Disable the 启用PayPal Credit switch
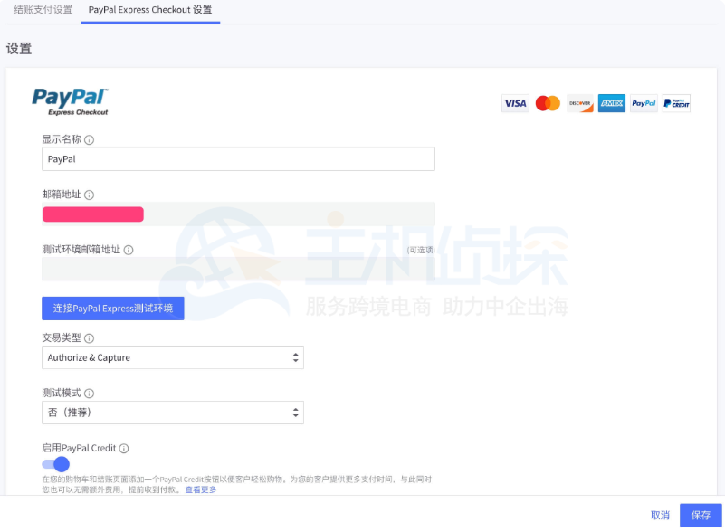The height and width of the screenshot is (532, 725). [54, 463]
